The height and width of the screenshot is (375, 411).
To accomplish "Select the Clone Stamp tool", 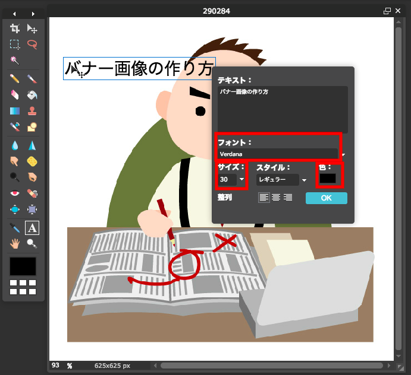I will click(x=32, y=111).
